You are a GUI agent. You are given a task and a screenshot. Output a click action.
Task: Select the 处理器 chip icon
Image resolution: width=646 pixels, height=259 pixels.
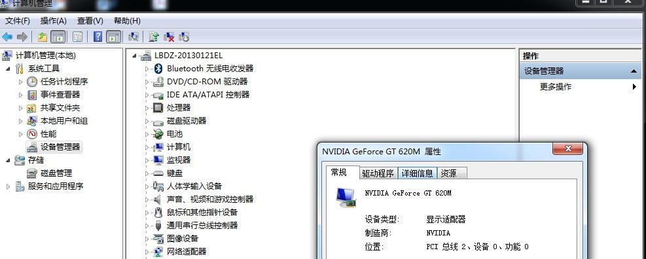click(158, 108)
